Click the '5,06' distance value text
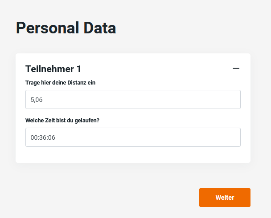 point(37,100)
